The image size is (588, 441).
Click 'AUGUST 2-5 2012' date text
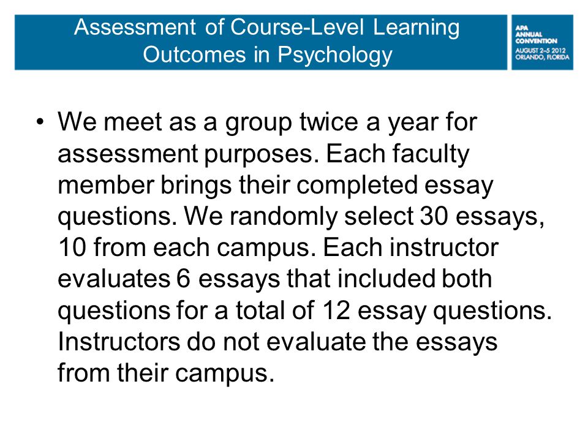coord(540,50)
